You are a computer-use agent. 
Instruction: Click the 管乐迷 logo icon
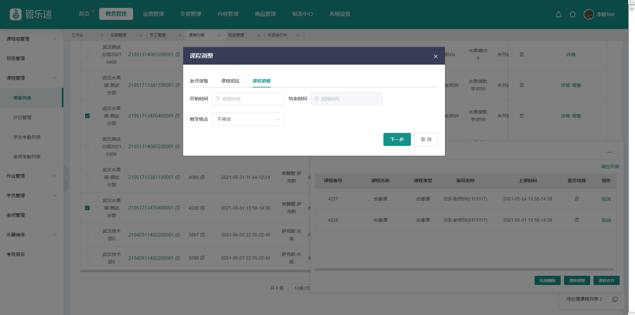[16, 14]
